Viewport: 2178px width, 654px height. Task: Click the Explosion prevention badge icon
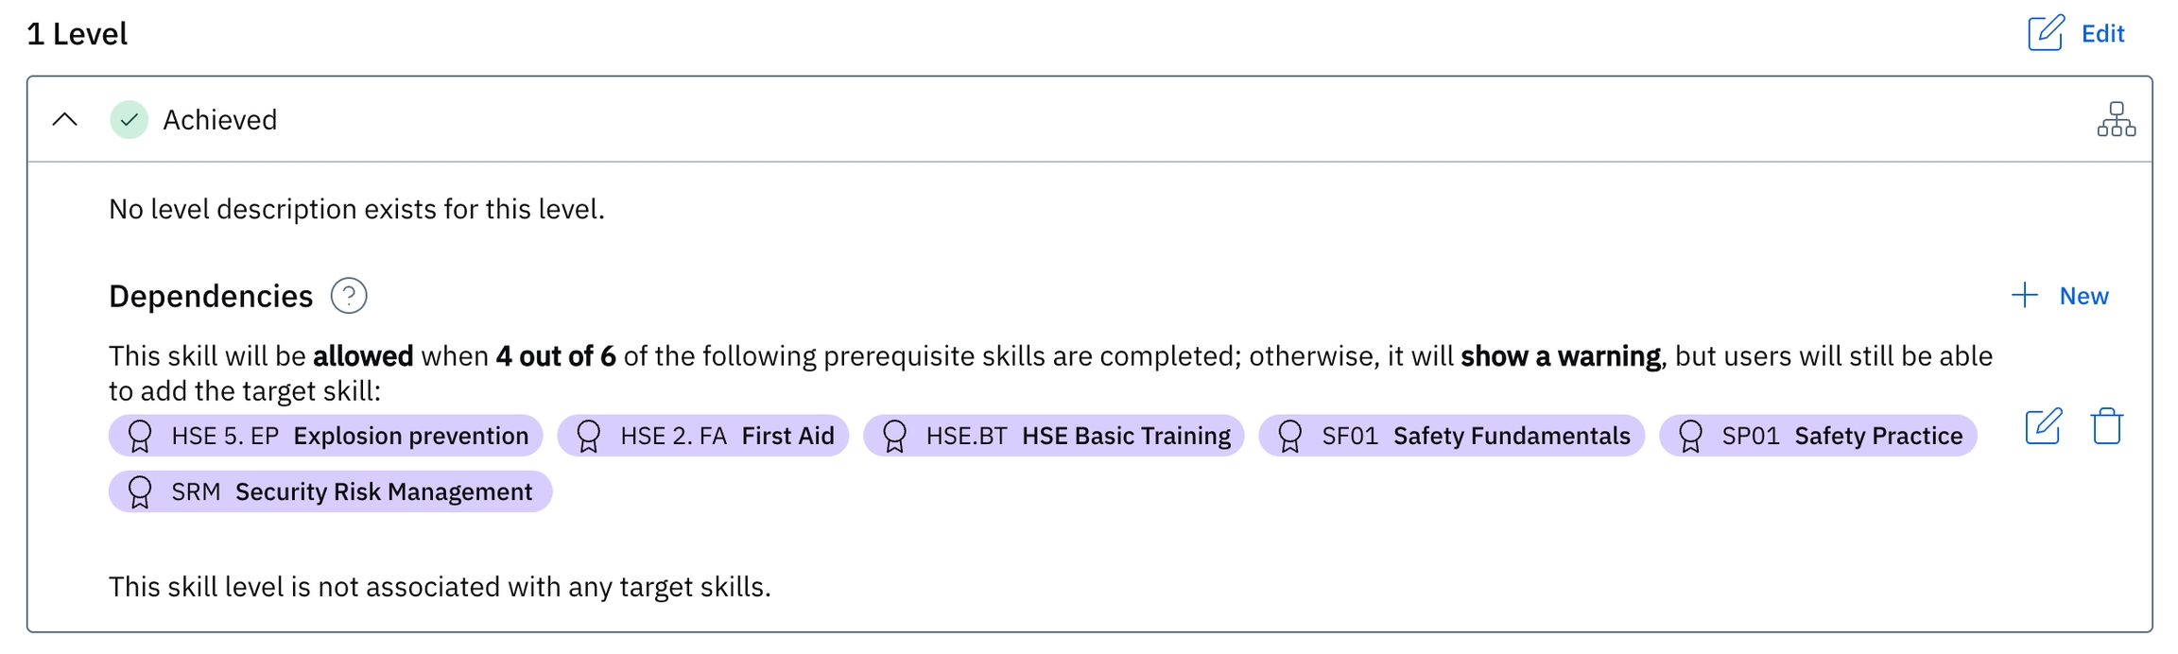pos(140,436)
